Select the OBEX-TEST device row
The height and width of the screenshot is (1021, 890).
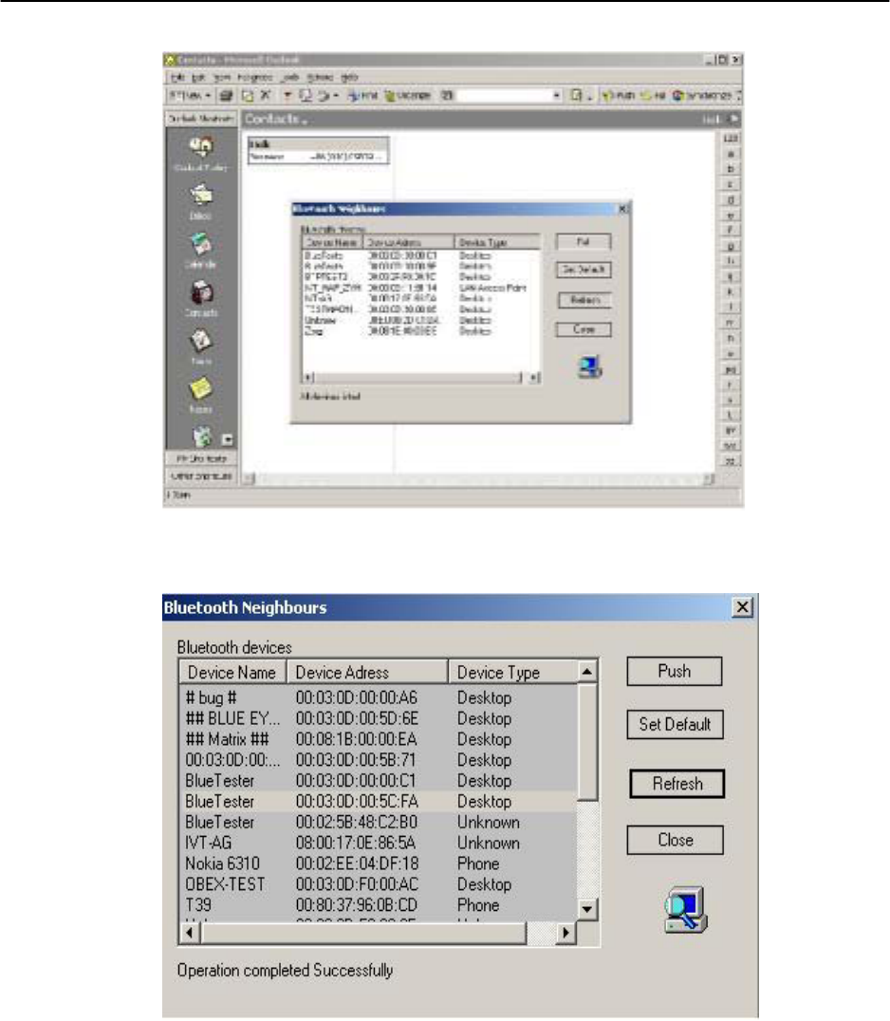pyautogui.click(x=379, y=884)
